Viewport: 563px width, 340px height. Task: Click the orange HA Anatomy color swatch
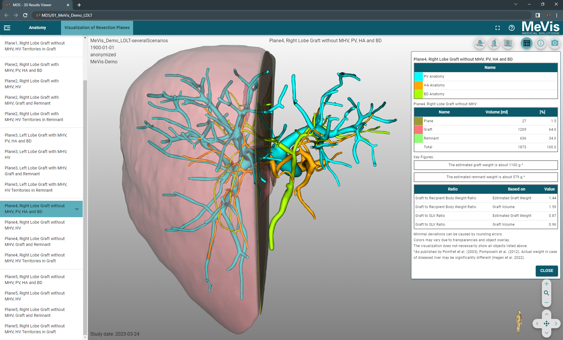418,85
